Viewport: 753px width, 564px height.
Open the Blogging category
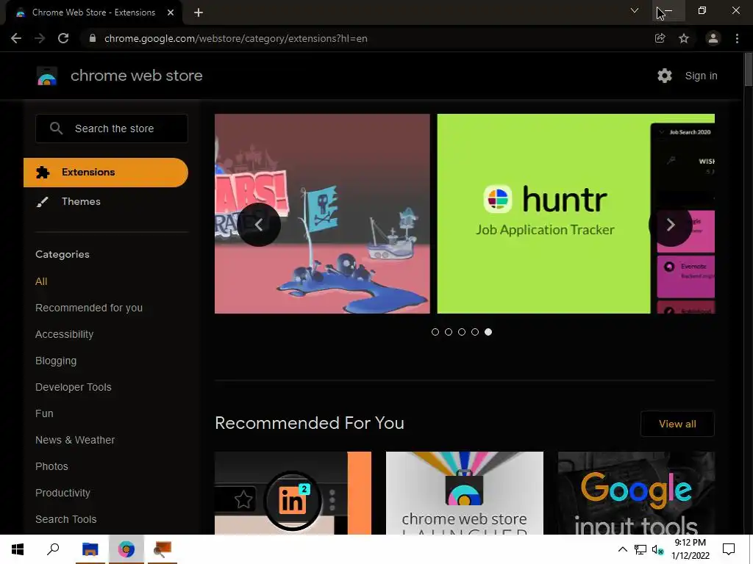pos(56,361)
